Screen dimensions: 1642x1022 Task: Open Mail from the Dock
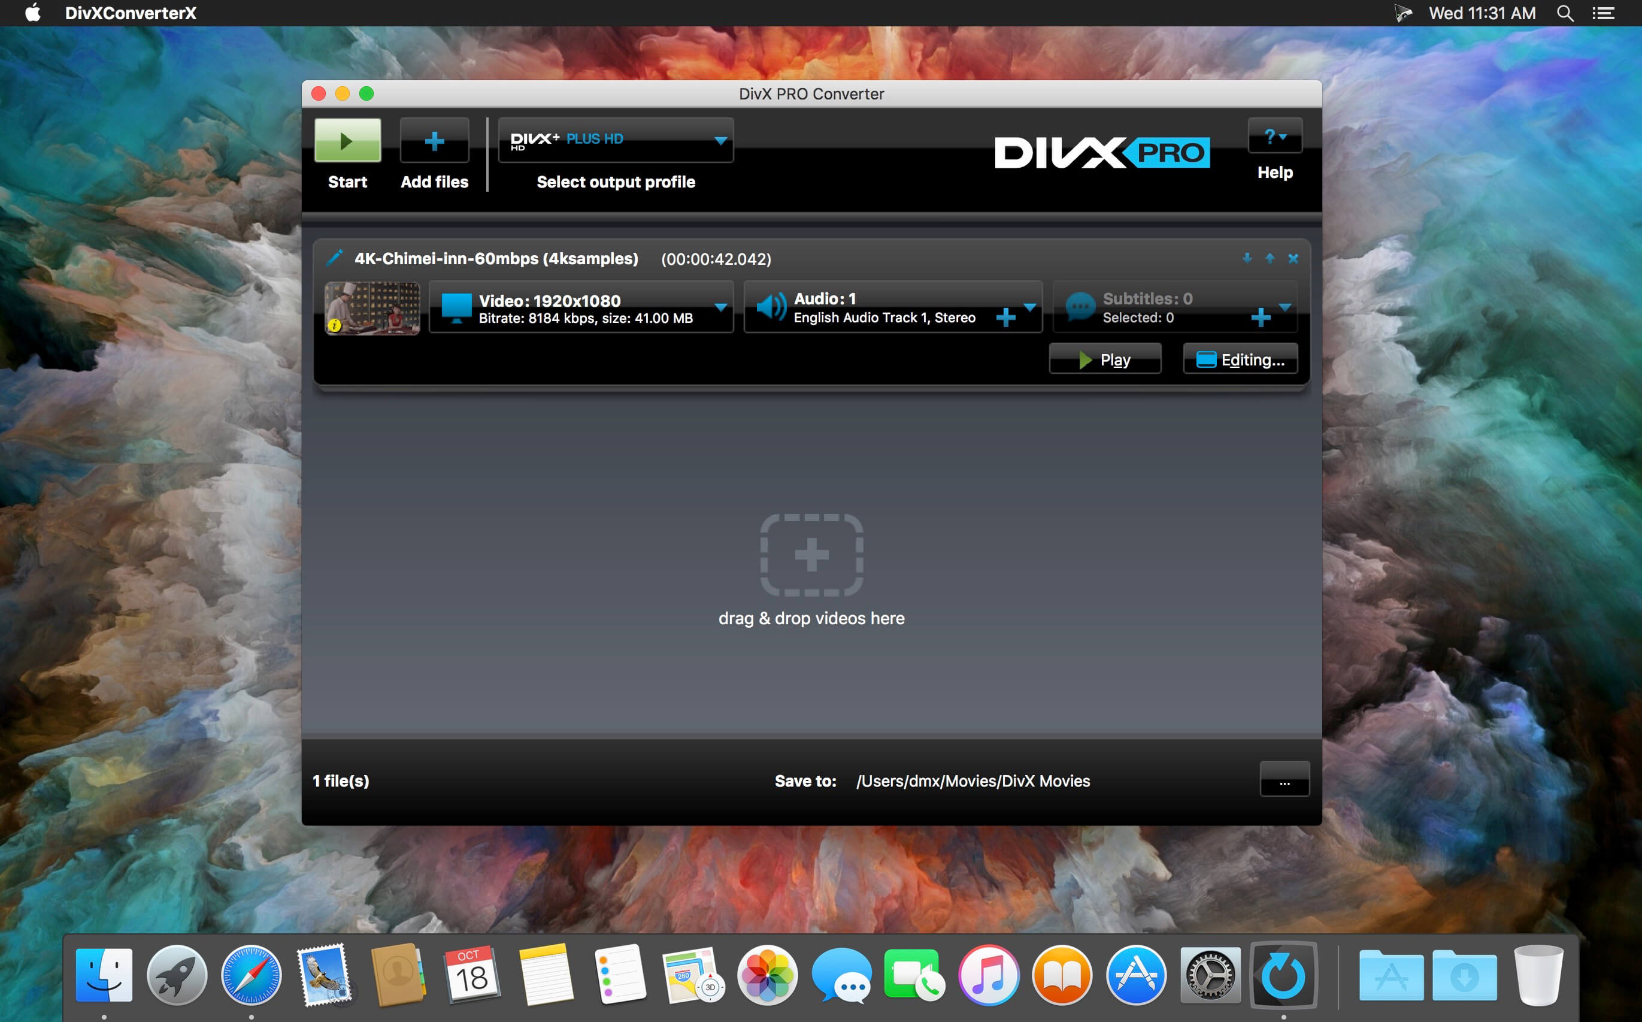tap(325, 975)
